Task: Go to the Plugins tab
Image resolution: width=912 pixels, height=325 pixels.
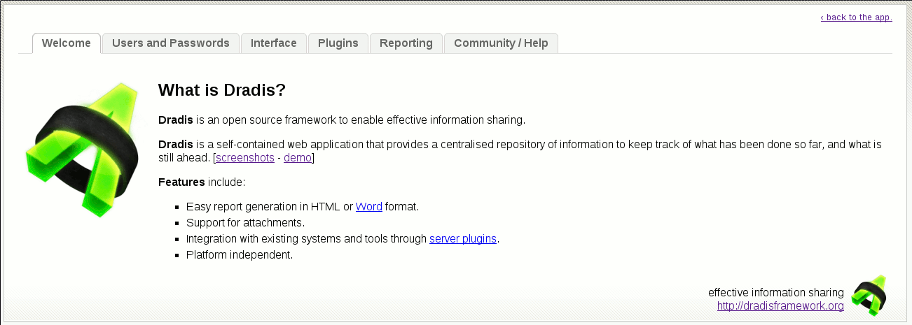Action: (x=338, y=43)
